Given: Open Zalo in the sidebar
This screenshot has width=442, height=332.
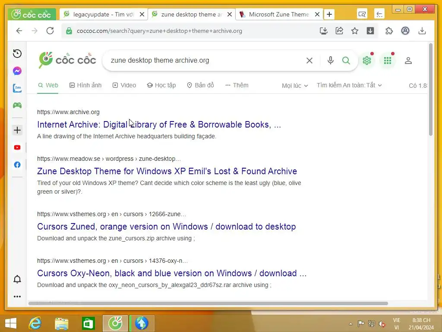Looking at the screenshot, I should [x=17, y=88].
